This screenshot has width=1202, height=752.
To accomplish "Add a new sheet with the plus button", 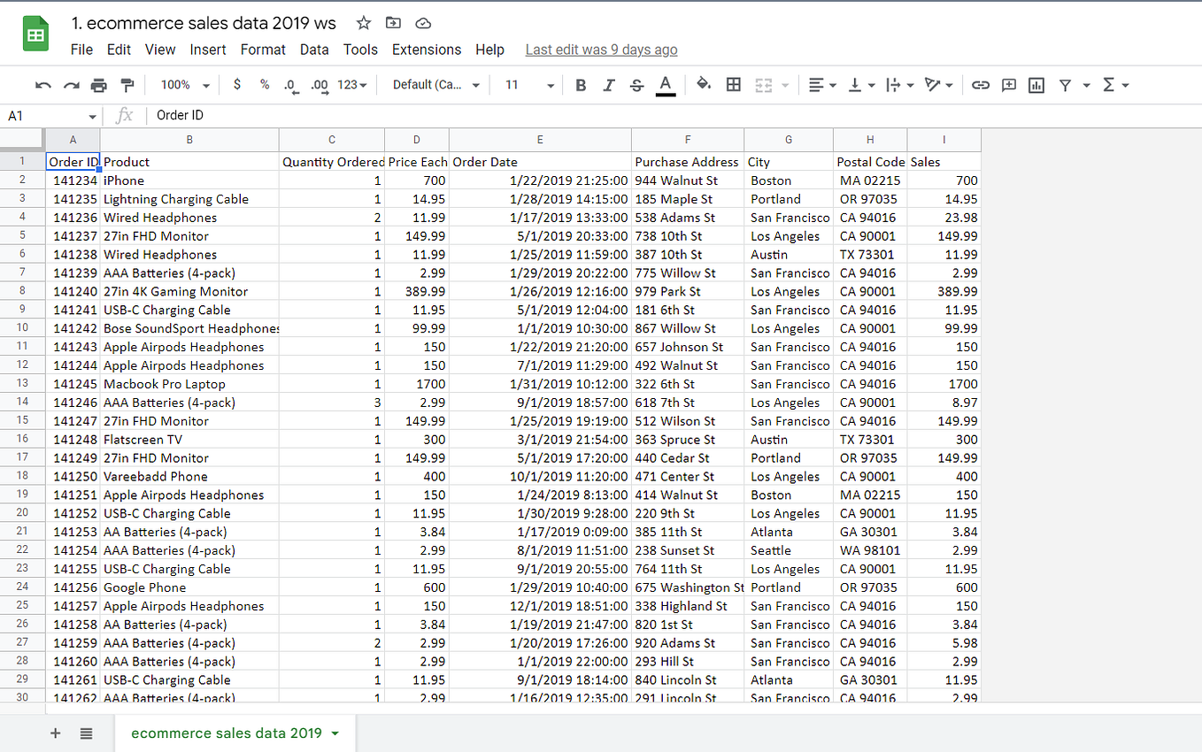I will click(x=55, y=733).
